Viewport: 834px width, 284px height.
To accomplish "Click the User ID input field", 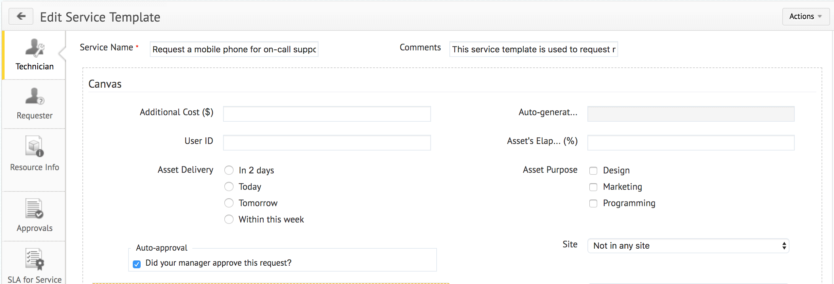I will [x=327, y=143].
